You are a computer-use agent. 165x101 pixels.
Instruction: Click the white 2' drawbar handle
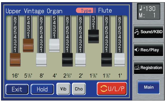(x=80, y=60)
